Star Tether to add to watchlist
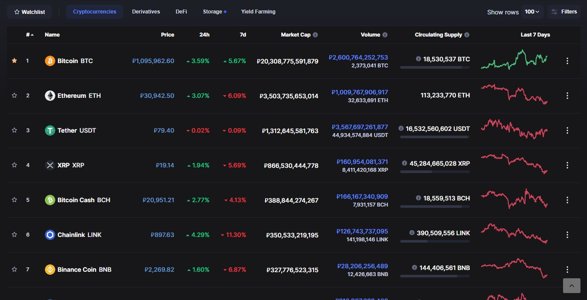Screen dimensions: 587x300 pos(14,130)
